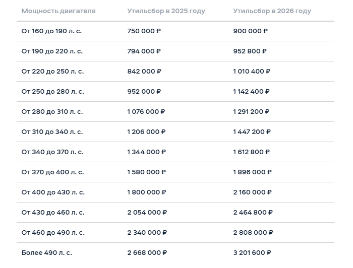Select the 1 896 000 ₽ value
This screenshot has height=268, width=353.
pyautogui.click(x=252, y=172)
